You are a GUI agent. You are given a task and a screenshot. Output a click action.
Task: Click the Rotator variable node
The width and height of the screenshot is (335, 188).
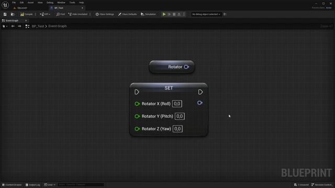(x=172, y=67)
